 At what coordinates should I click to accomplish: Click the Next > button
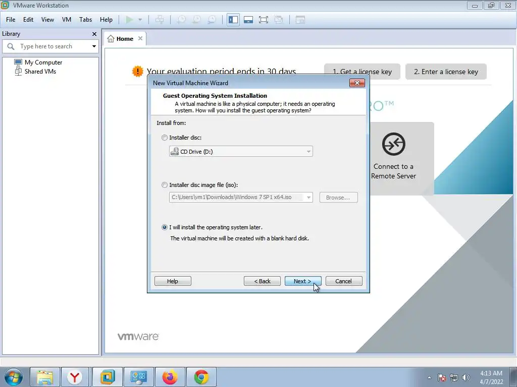point(303,281)
